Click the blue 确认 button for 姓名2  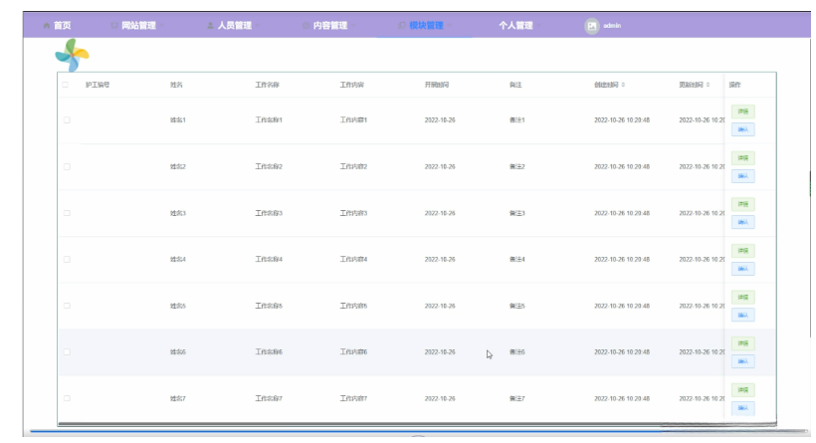[x=743, y=176]
